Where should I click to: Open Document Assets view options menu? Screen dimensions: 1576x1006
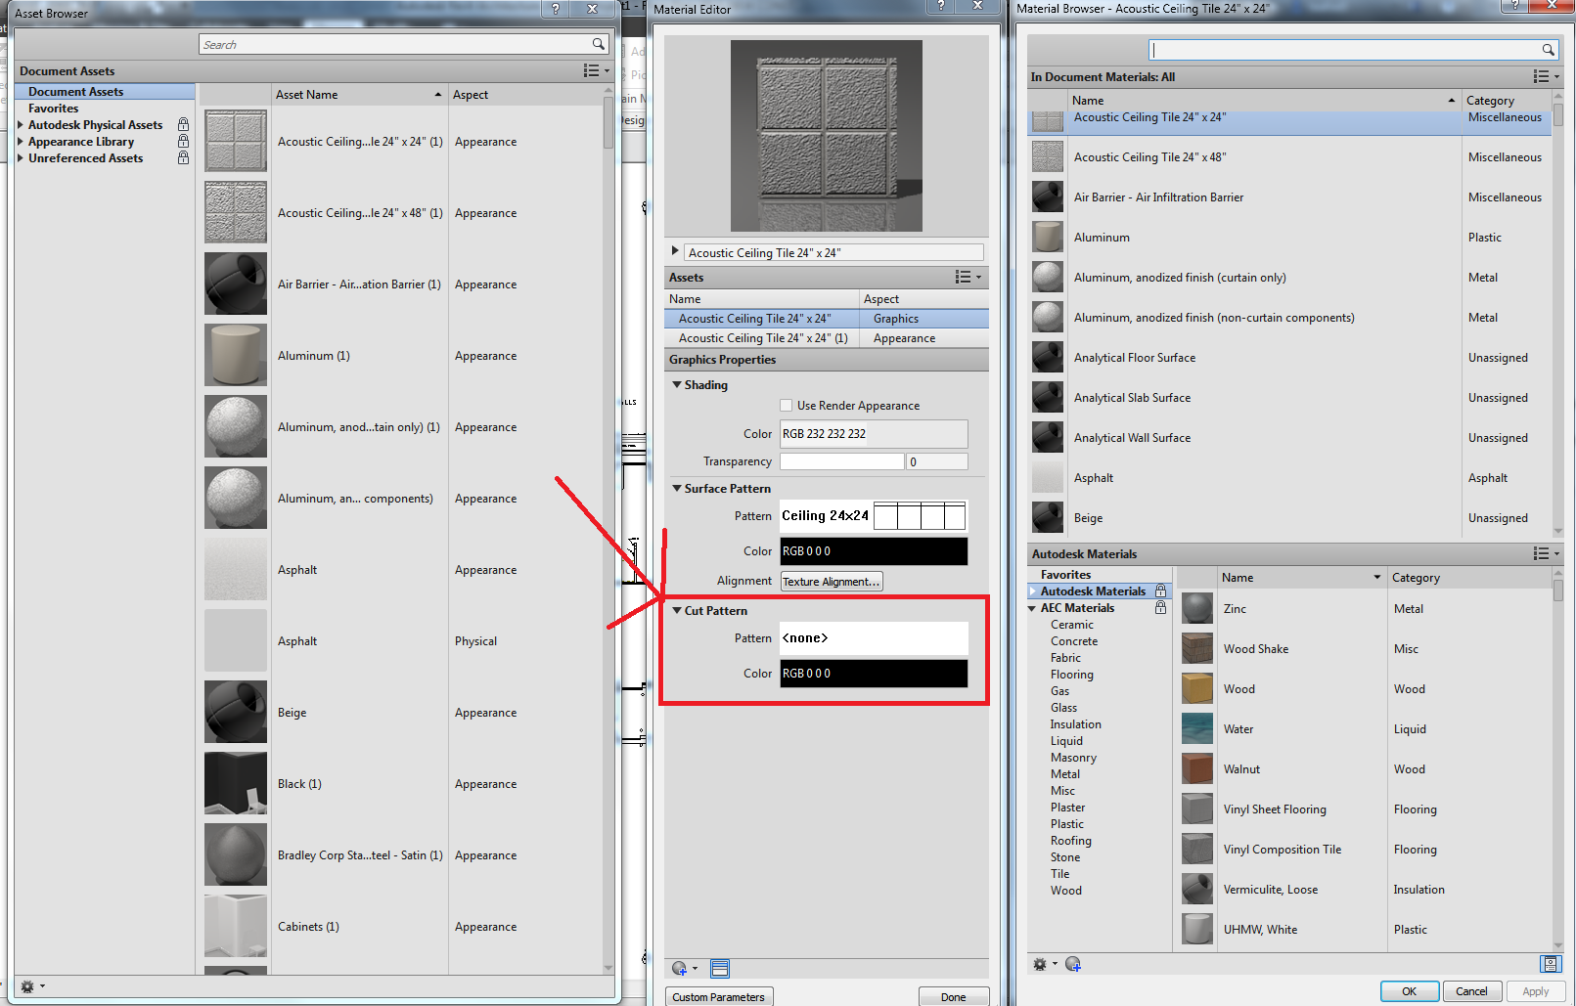[x=596, y=70]
